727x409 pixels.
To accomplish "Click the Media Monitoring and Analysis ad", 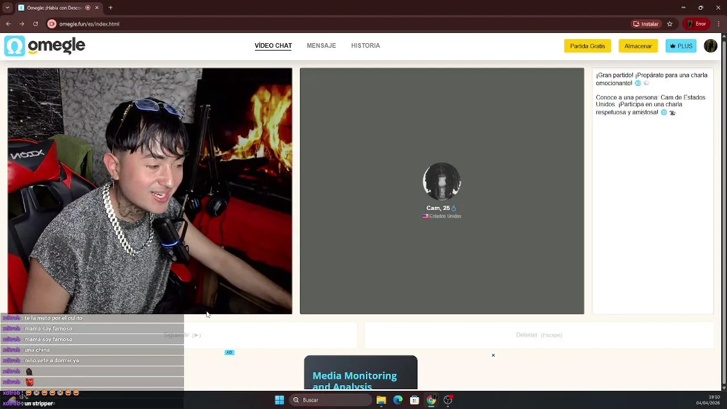I will [x=361, y=374].
